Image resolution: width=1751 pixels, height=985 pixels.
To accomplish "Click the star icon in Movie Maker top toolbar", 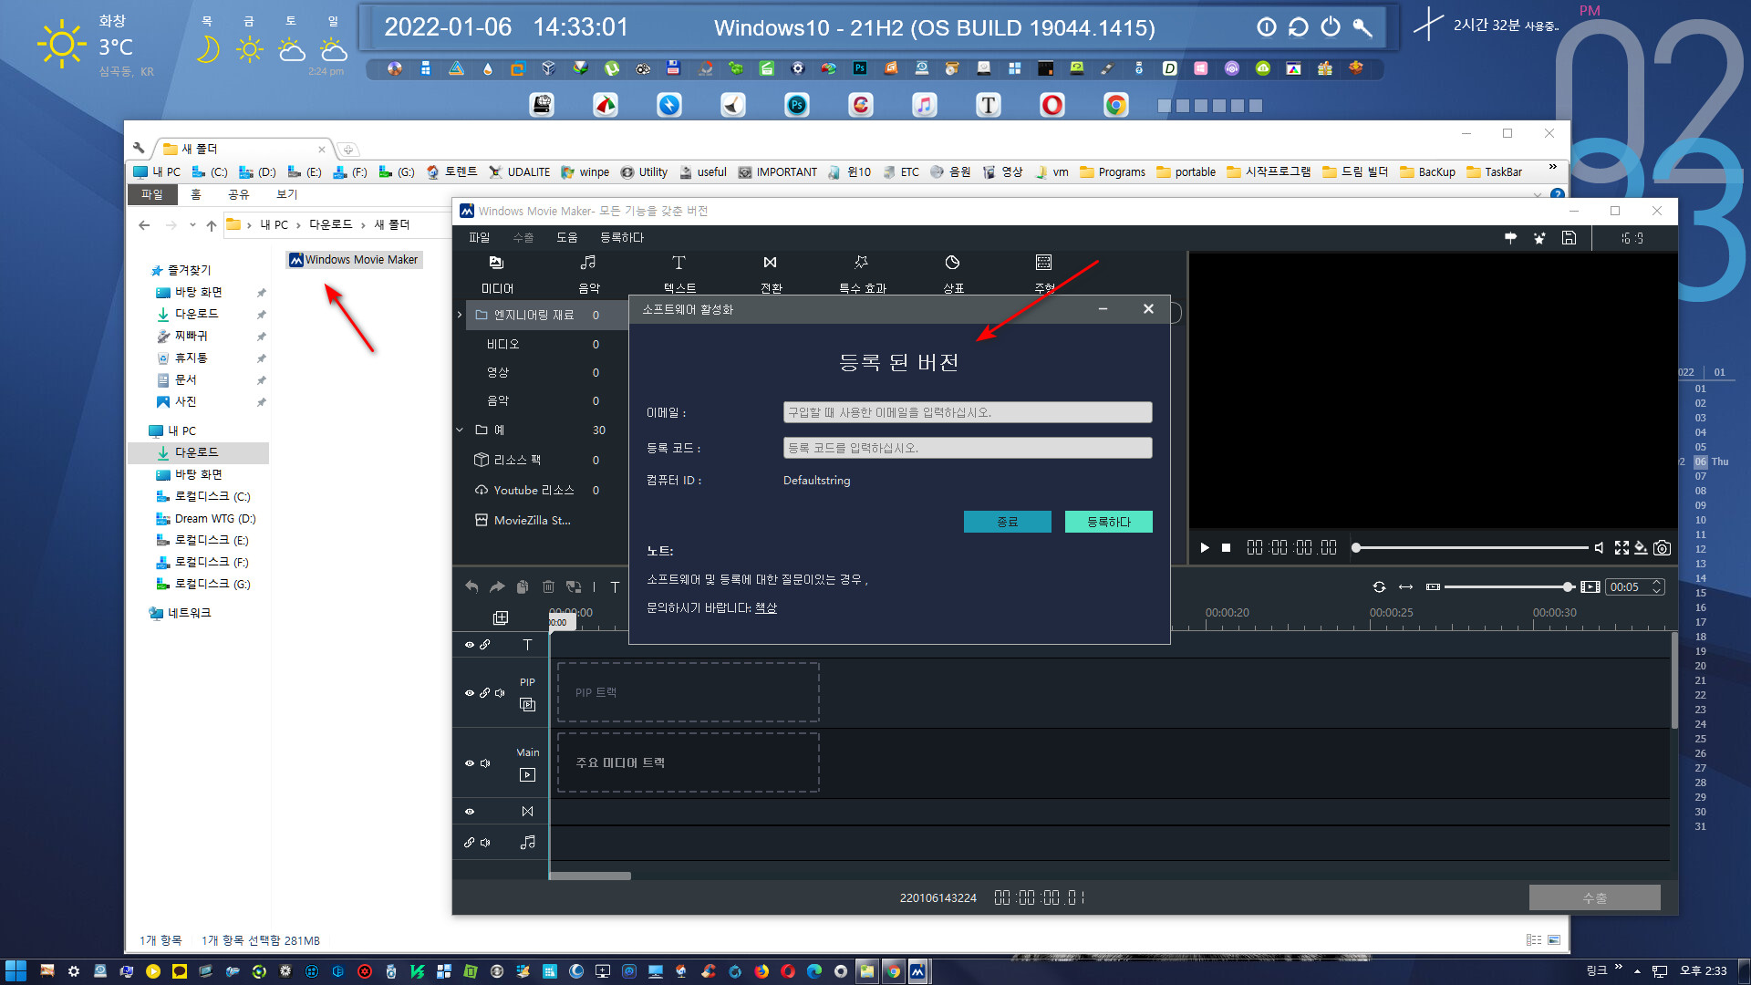I will 1539,238.
